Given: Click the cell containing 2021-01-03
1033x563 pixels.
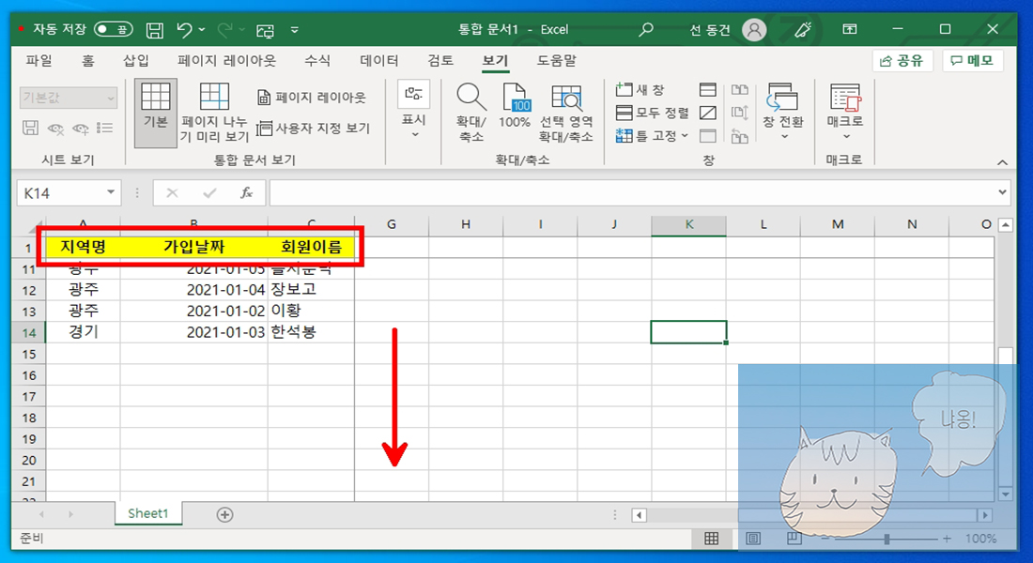Looking at the screenshot, I should (x=194, y=332).
